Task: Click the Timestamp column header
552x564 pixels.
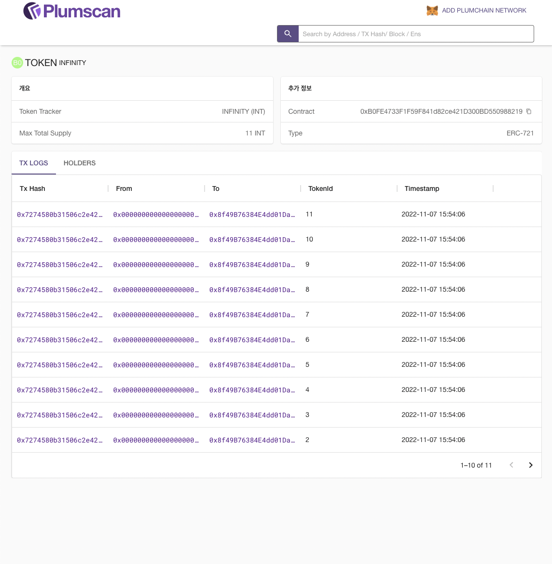Action: (x=422, y=188)
